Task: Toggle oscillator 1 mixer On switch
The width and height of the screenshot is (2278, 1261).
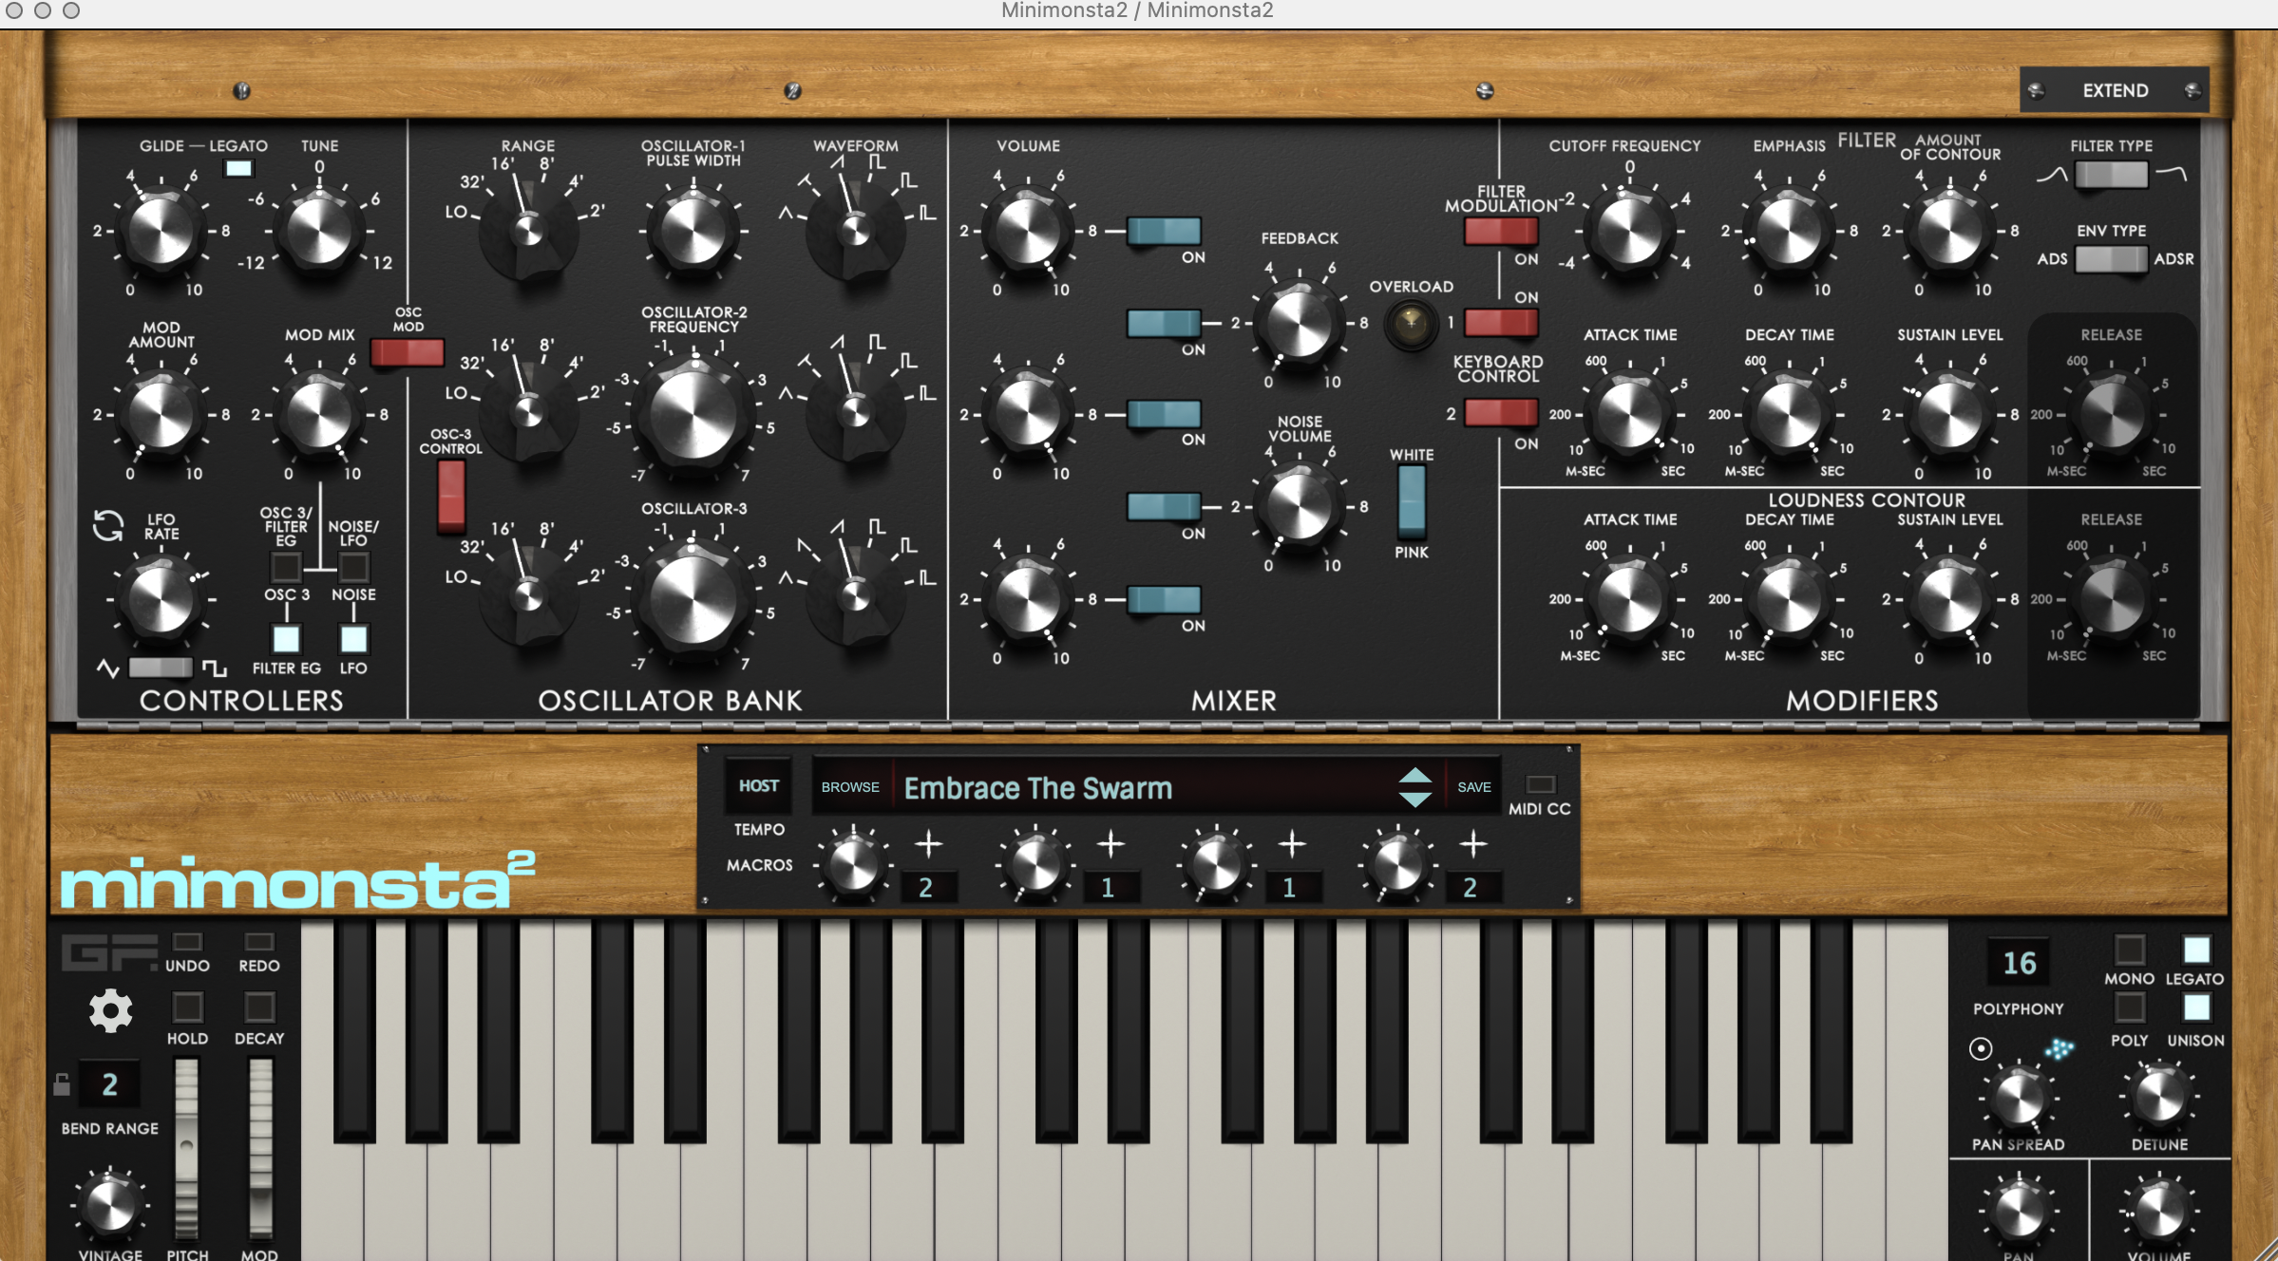Action: (x=1164, y=231)
